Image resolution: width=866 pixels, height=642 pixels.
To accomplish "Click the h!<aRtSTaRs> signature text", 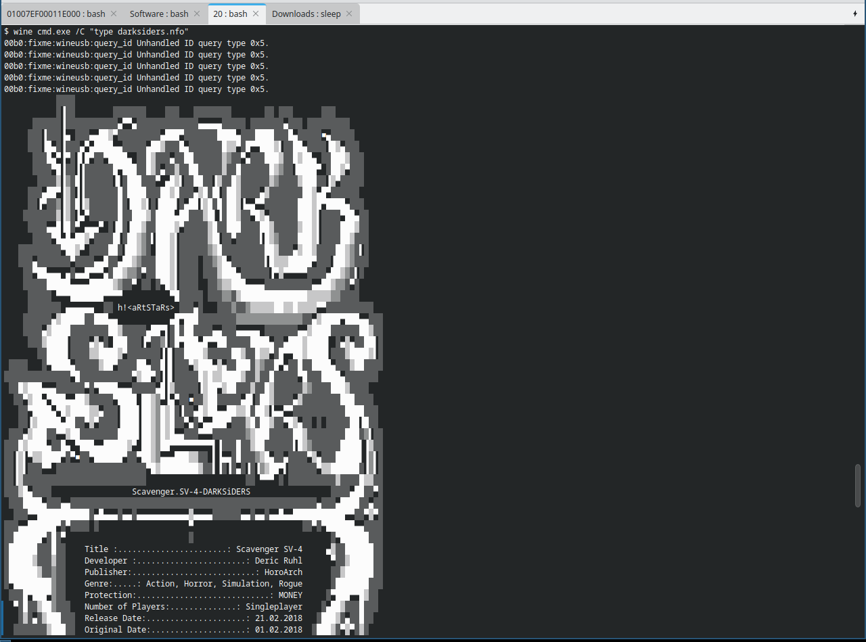I will (x=145, y=307).
